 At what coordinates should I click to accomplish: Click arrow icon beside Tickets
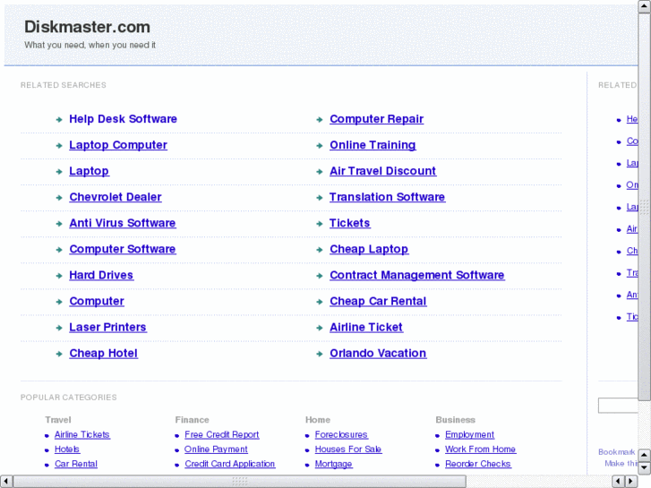click(320, 224)
